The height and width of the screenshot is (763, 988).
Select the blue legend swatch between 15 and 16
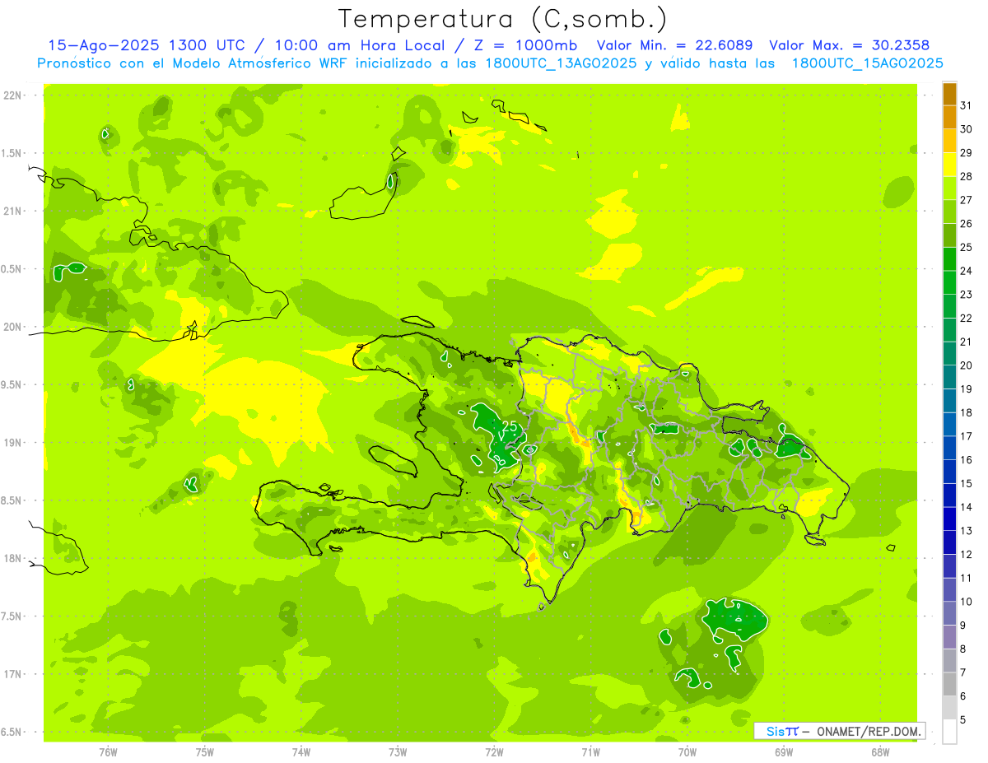(949, 472)
